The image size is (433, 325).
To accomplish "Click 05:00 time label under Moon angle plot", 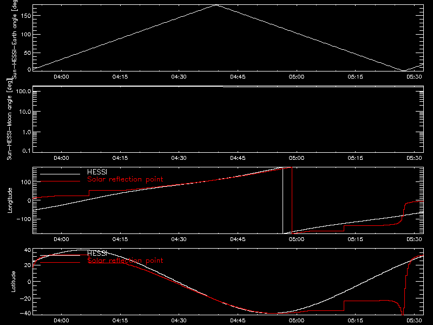I will click(297, 158).
